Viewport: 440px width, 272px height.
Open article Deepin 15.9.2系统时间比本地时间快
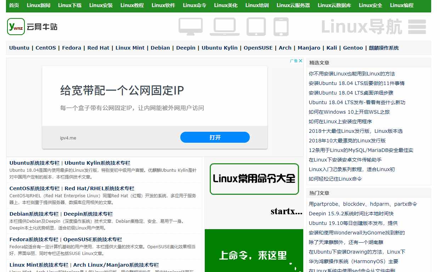pyautogui.click(x=351, y=214)
